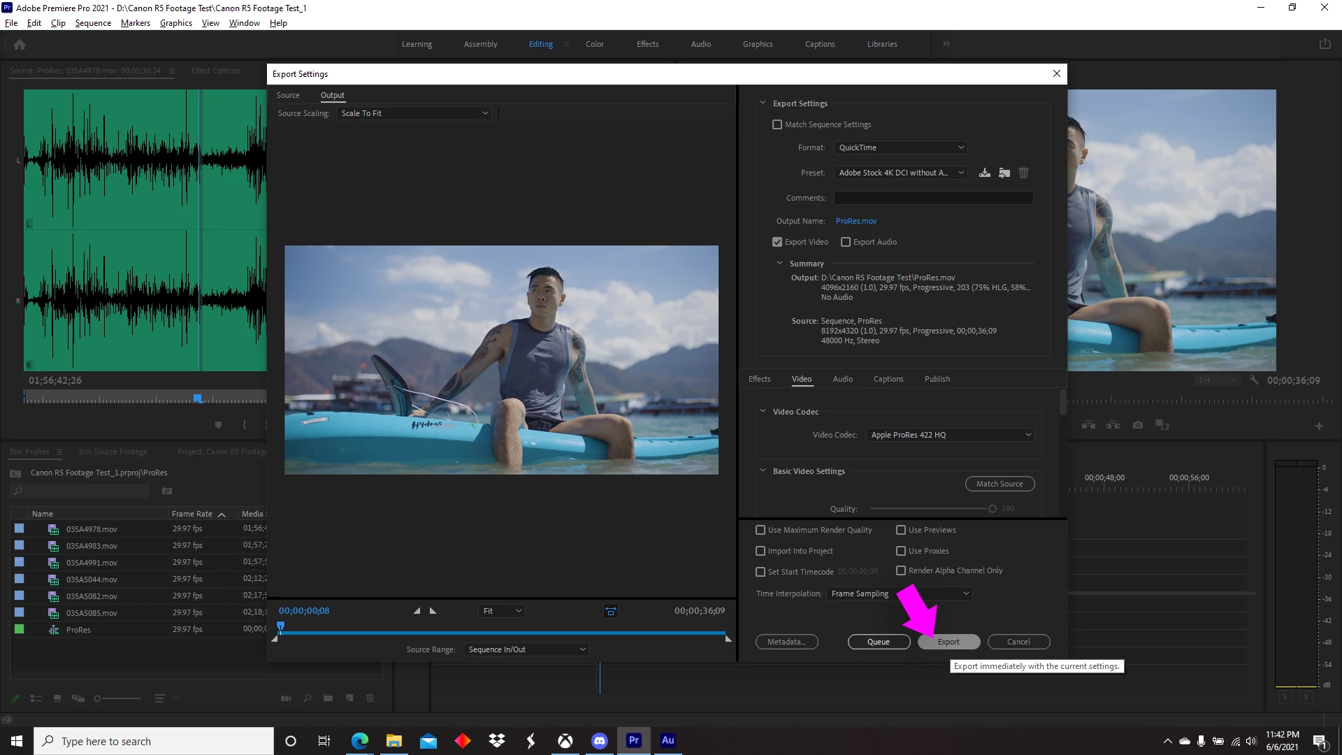Enable the Export Audio checkbox
This screenshot has width=1342, height=755.
pos(846,242)
